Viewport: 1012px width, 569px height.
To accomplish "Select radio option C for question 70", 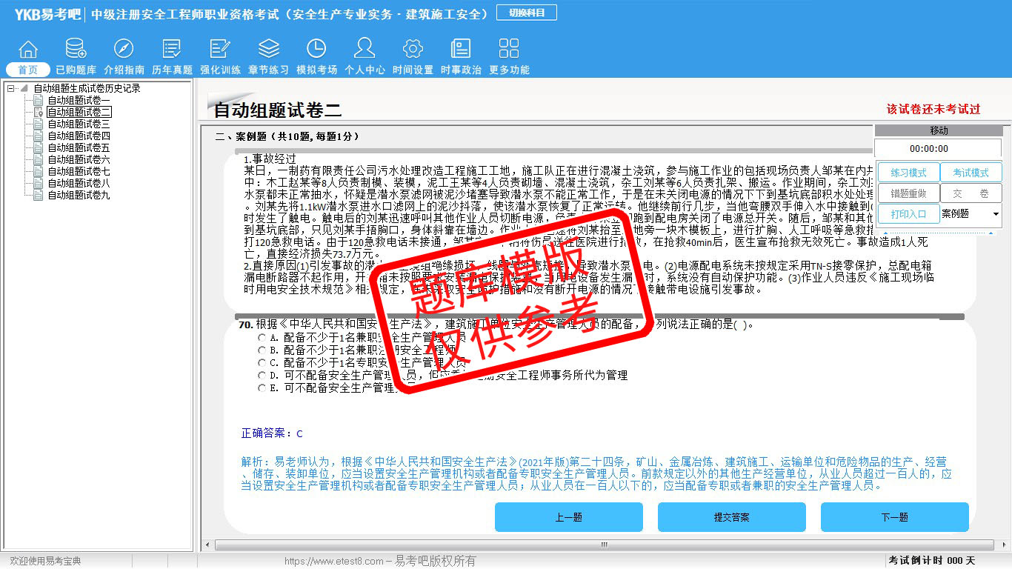I will (262, 363).
